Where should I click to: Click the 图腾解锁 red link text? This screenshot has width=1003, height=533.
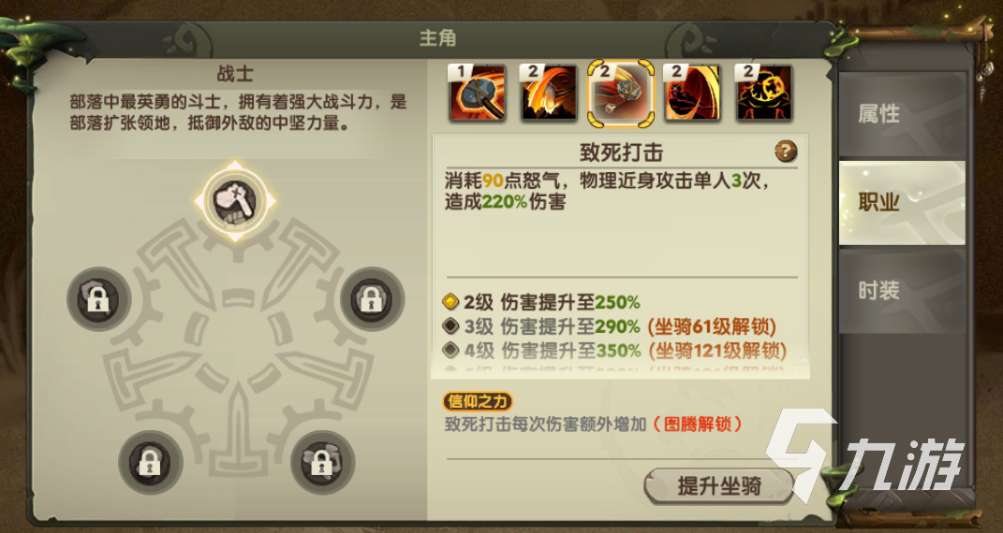tap(698, 424)
